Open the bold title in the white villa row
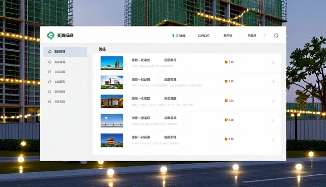Image resolution: width=326 pixels, height=187 pixels. point(141,79)
